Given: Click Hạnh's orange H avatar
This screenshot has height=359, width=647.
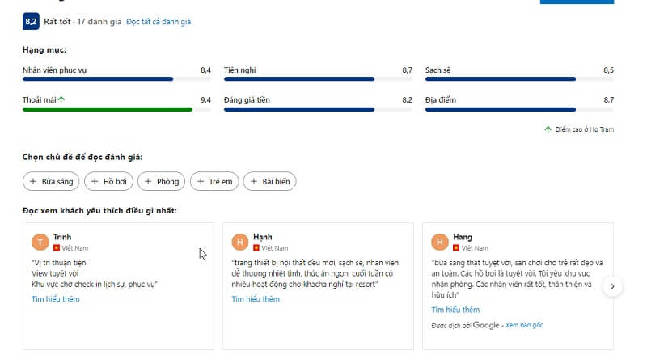Looking at the screenshot, I should coord(239,242).
